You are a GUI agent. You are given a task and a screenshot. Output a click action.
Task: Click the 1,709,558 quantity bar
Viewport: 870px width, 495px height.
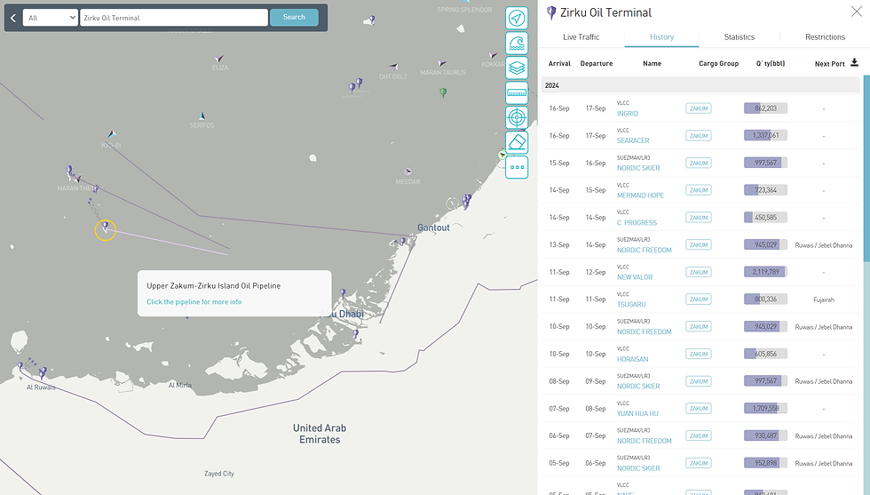coord(765,408)
